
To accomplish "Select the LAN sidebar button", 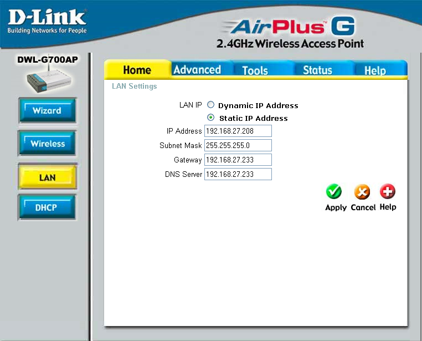I will click(x=48, y=177).
